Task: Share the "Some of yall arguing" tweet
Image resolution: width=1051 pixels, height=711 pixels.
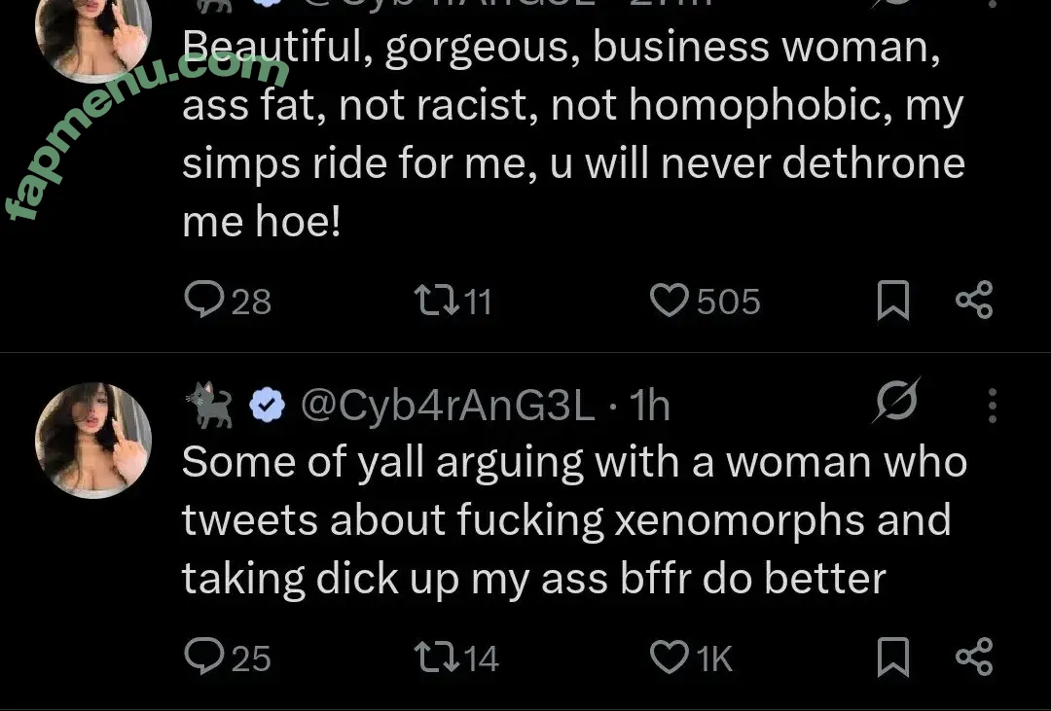Action: pos(974,658)
